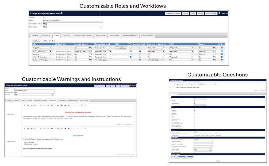Screen dimensions: 269x166
Task: Toggle Bold in the Question editor toolbar
Action: pyautogui.click(x=175, y=84)
